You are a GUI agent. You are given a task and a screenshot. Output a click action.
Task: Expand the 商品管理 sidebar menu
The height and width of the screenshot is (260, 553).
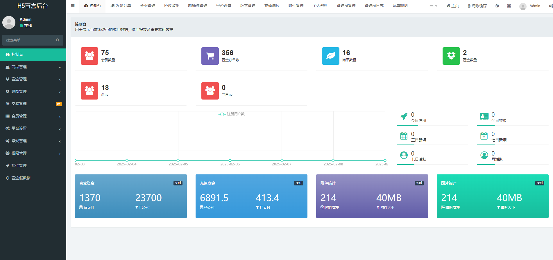33,67
